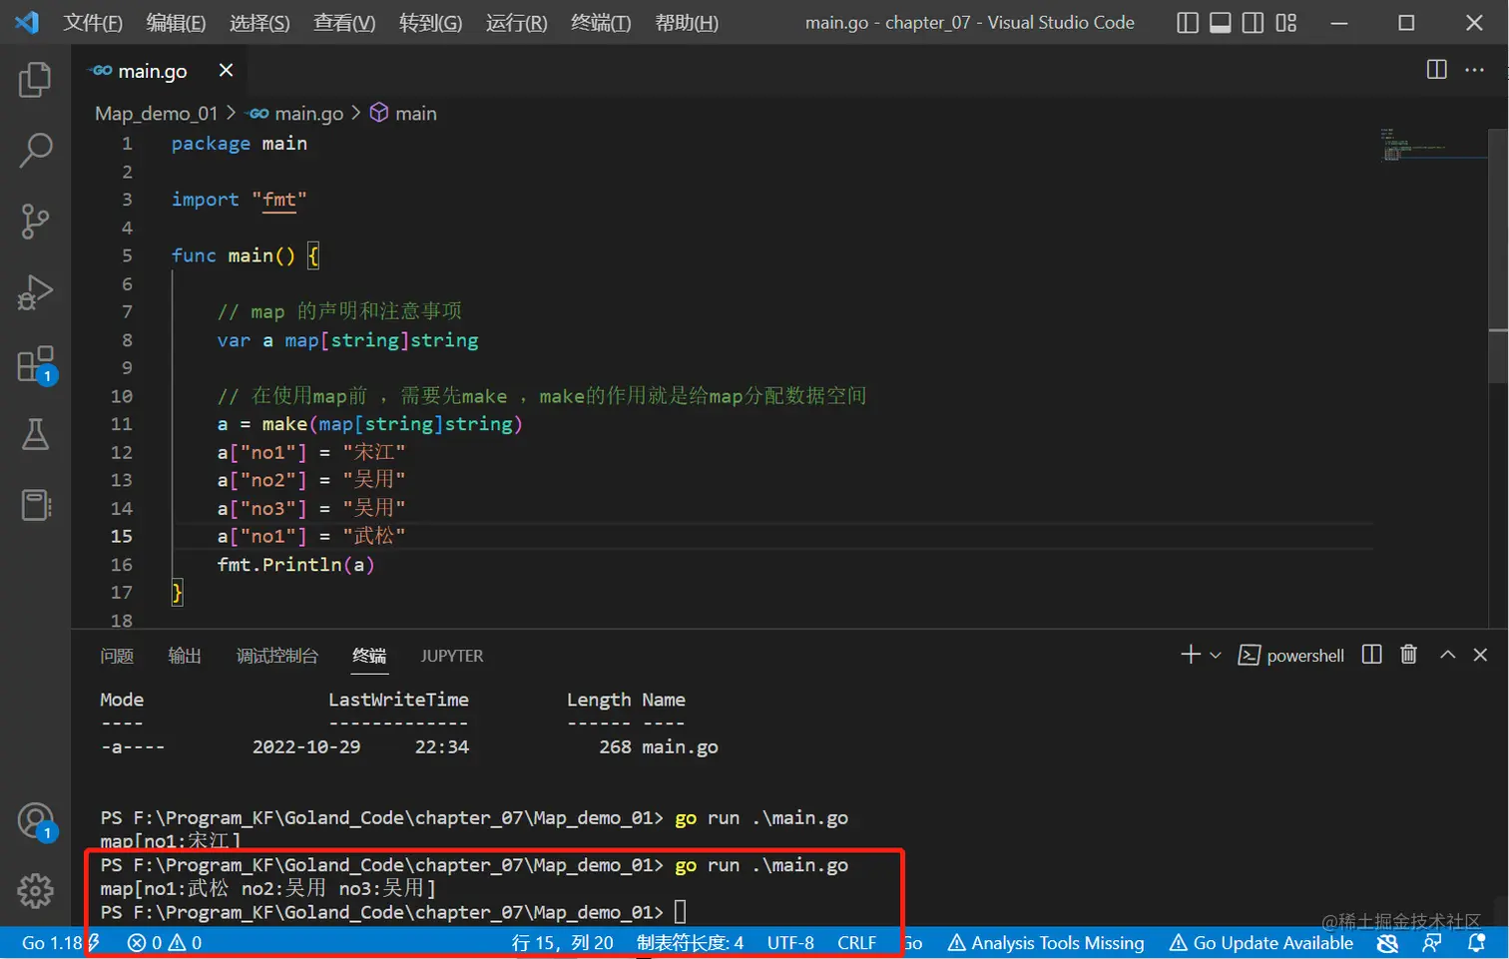
Task: Maximize panel with up chevron
Action: point(1447,655)
